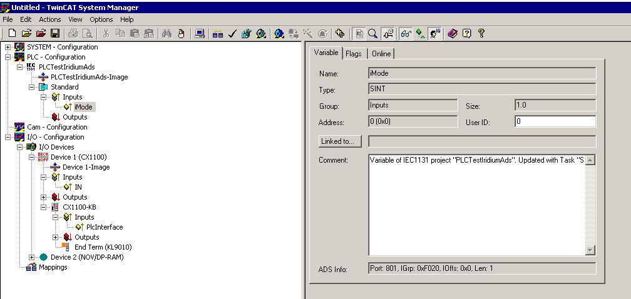Click the Check Configuration checkmark icon

tap(232, 34)
